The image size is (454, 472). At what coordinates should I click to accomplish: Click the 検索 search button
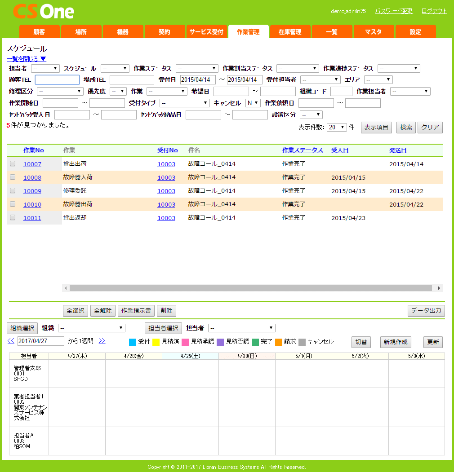[x=406, y=127]
